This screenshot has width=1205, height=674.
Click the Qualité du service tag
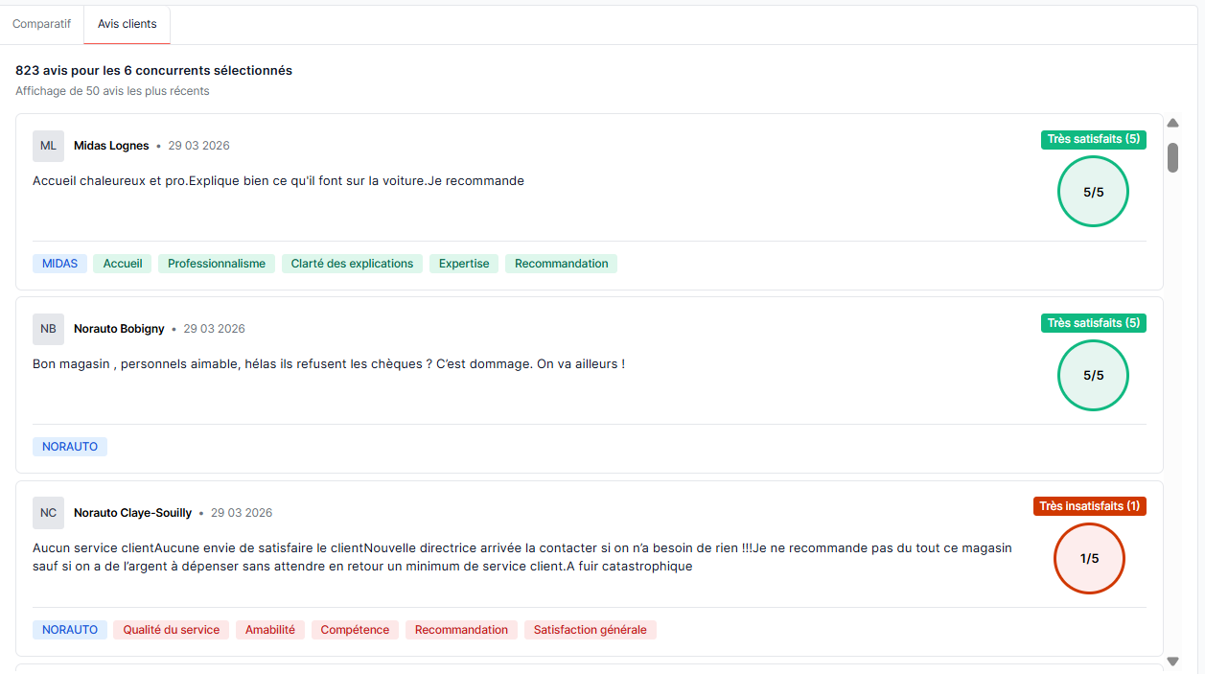pyautogui.click(x=171, y=630)
